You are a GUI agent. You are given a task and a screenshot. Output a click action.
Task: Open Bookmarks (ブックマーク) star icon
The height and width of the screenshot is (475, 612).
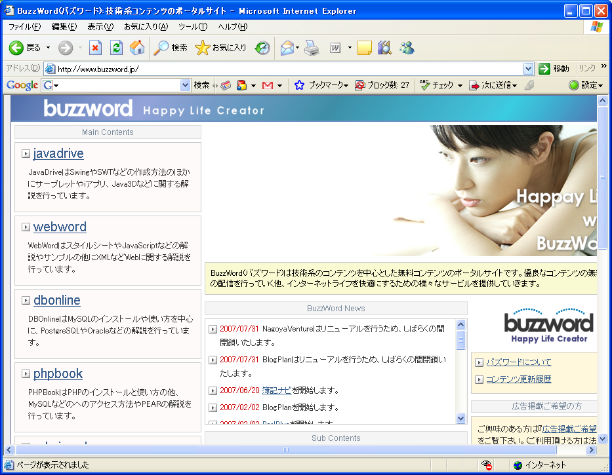point(299,85)
